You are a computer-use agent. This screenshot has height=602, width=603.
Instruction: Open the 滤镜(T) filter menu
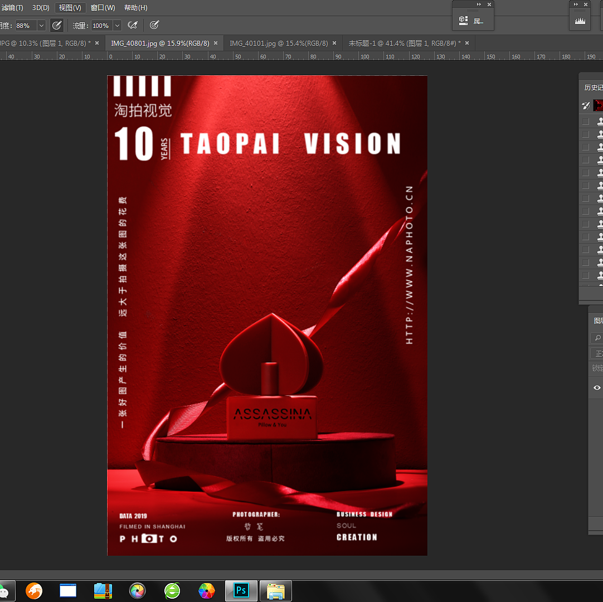pos(12,8)
